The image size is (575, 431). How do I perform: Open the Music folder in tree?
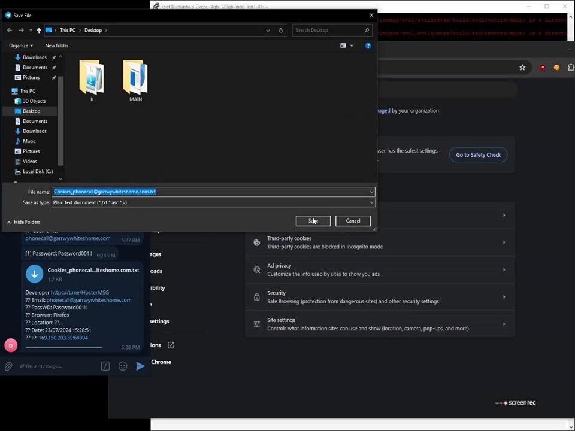29,141
